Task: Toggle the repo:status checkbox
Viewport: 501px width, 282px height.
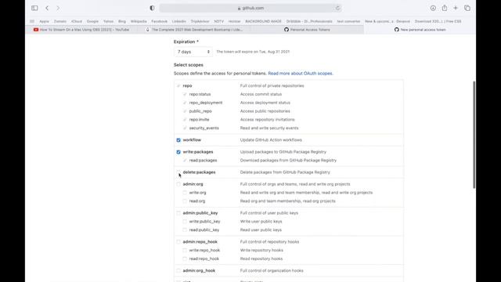Action: (185, 94)
